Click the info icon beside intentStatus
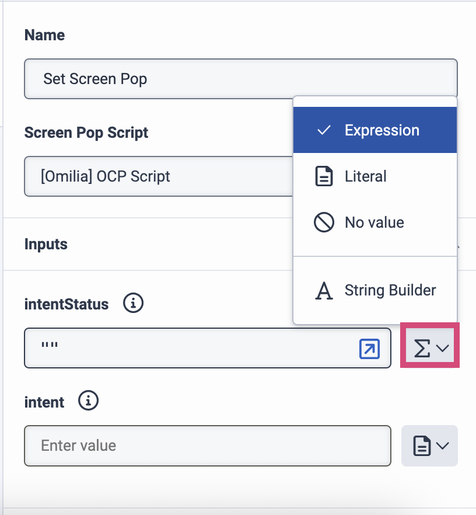The image size is (476, 515). (x=134, y=304)
